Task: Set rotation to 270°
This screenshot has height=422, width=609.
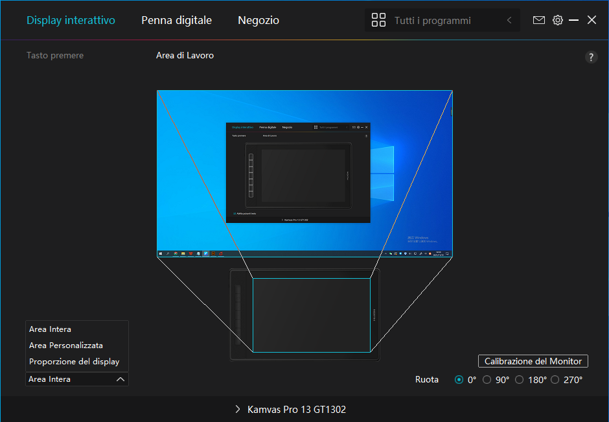Action: click(555, 380)
